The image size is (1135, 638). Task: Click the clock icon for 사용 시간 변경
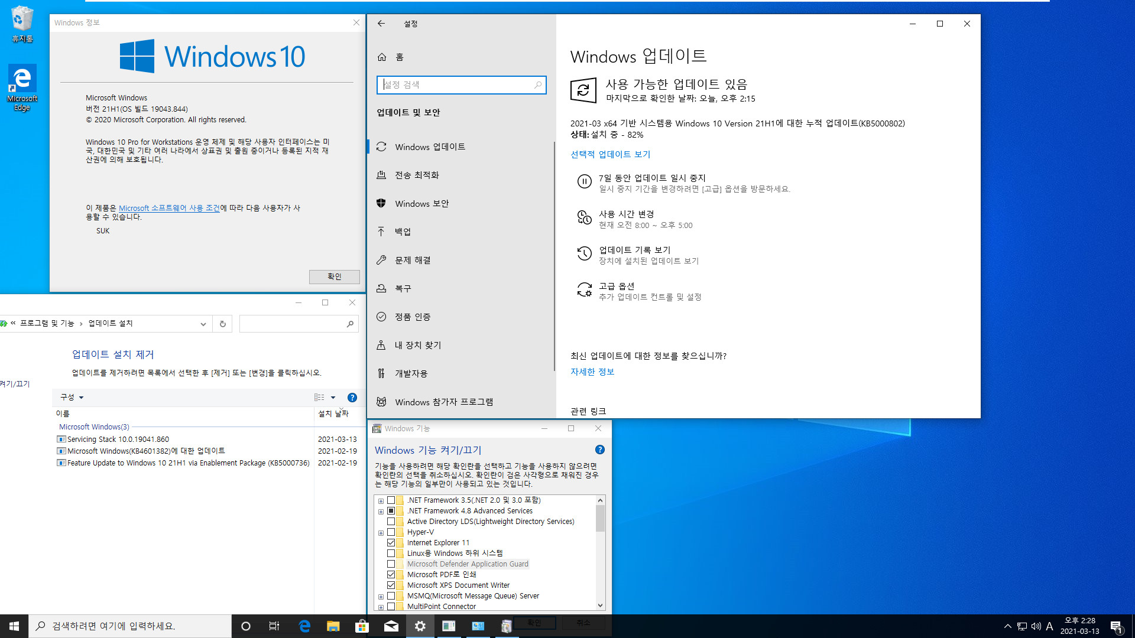coord(584,218)
